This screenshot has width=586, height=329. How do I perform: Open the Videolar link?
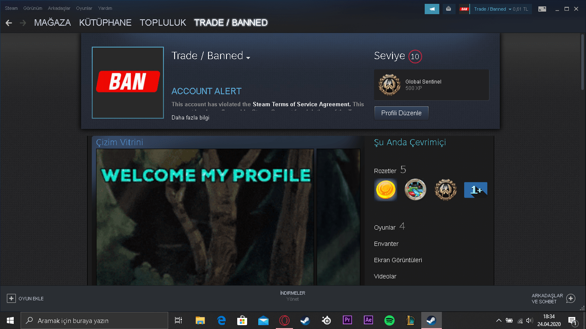click(x=385, y=276)
